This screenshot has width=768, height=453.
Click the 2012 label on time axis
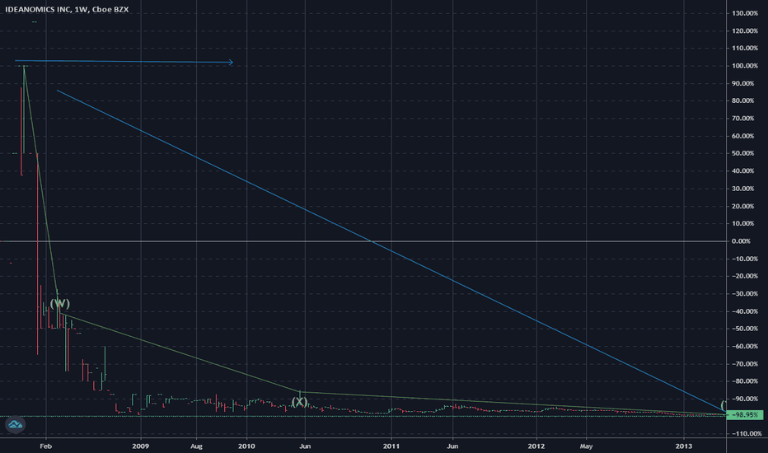click(x=536, y=446)
